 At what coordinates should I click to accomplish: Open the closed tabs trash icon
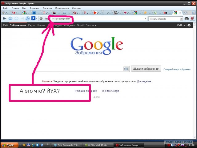(x=194, y=13)
